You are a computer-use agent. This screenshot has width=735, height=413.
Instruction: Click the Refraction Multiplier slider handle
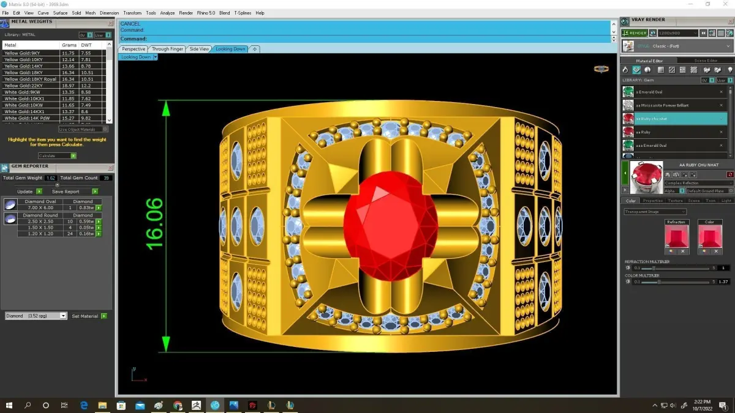click(653, 268)
